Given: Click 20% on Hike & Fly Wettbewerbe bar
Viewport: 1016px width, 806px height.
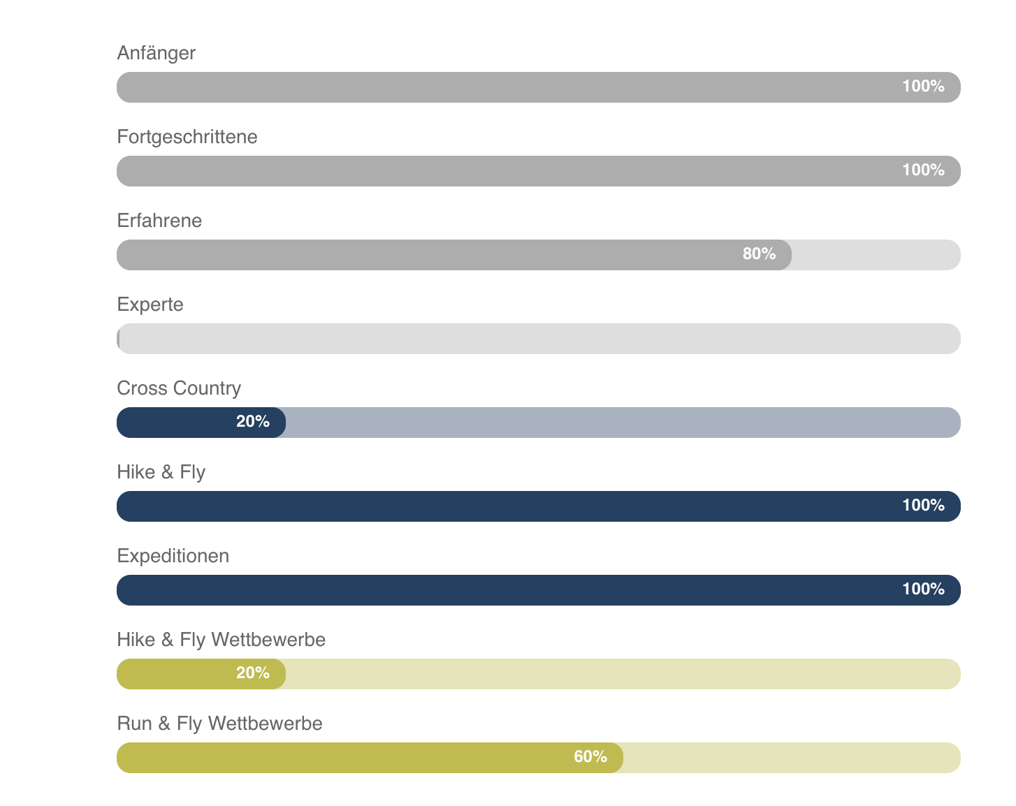Looking at the screenshot, I should (252, 673).
